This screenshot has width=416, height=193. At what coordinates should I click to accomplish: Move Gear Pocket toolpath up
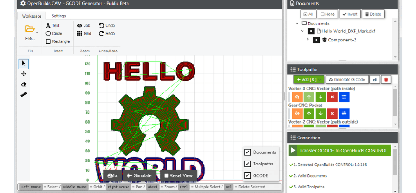pyautogui.click(x=309, y=114)
